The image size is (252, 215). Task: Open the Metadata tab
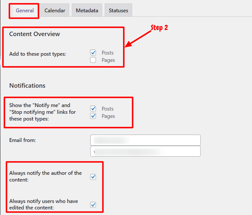pyautogui.click(x=87, y=11)
